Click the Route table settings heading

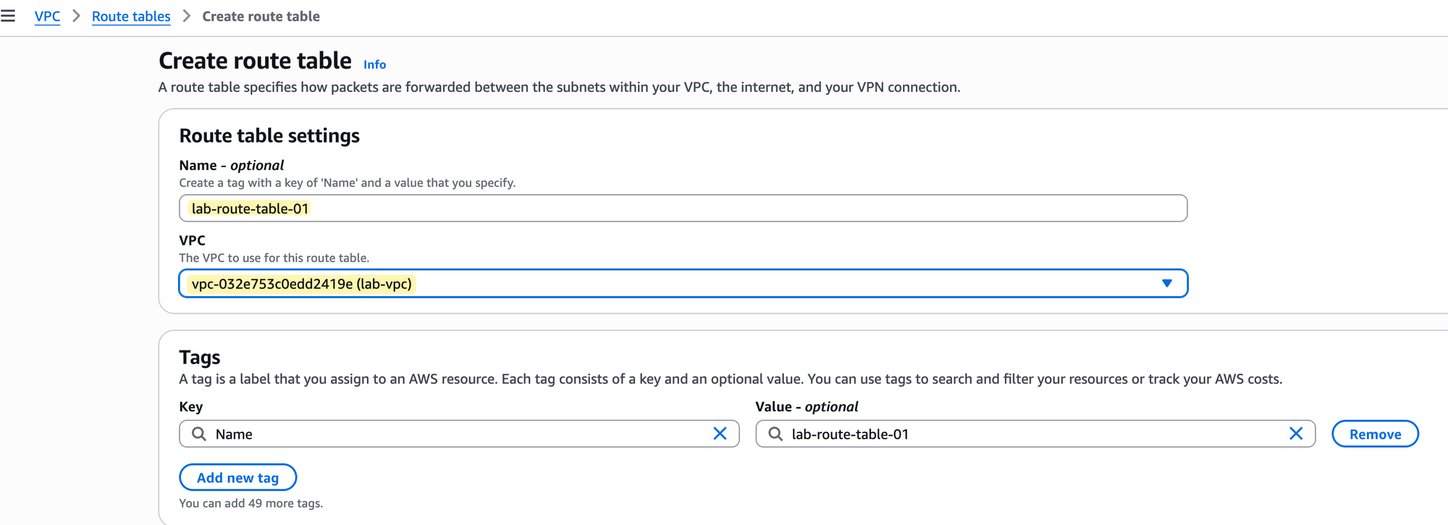click(x=269, y=135)
